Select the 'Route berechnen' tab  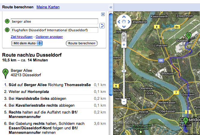click(17, 7)
